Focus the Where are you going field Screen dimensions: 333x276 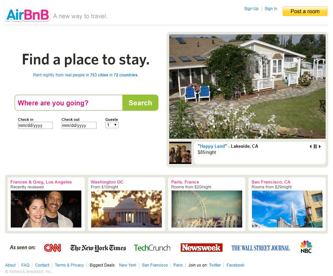(x=69, y=103)
